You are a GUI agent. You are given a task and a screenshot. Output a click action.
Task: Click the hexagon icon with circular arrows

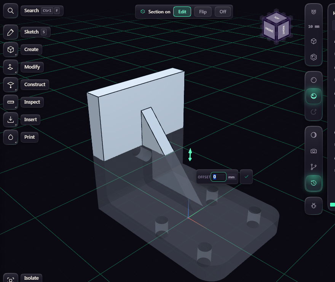point(313,57)
